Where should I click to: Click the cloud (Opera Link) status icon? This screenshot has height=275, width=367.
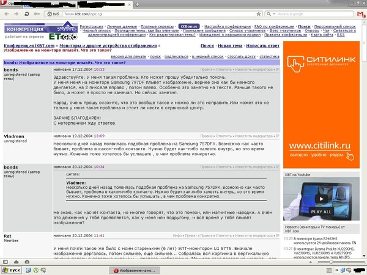point(16,262)
